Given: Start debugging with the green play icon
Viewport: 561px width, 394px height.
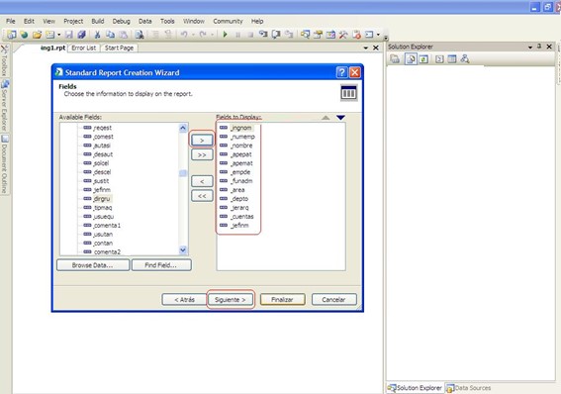Looking at the screenshot, I should pyautogui.click(x=225, y=35).
